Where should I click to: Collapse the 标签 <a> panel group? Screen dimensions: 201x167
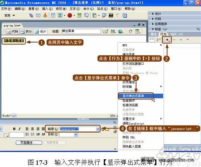159,29
